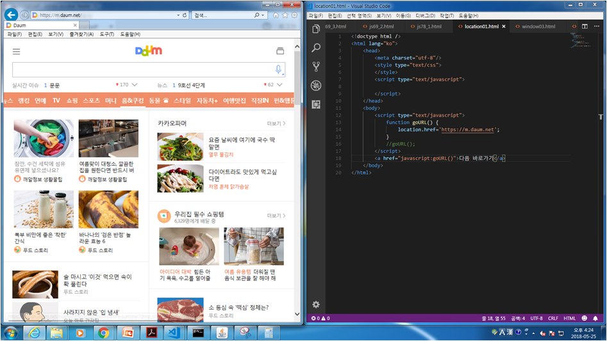607x341 pixels.
Task: Click the browser page scroll down arrow
Action: pyautogui.click(x=297, y=314)
